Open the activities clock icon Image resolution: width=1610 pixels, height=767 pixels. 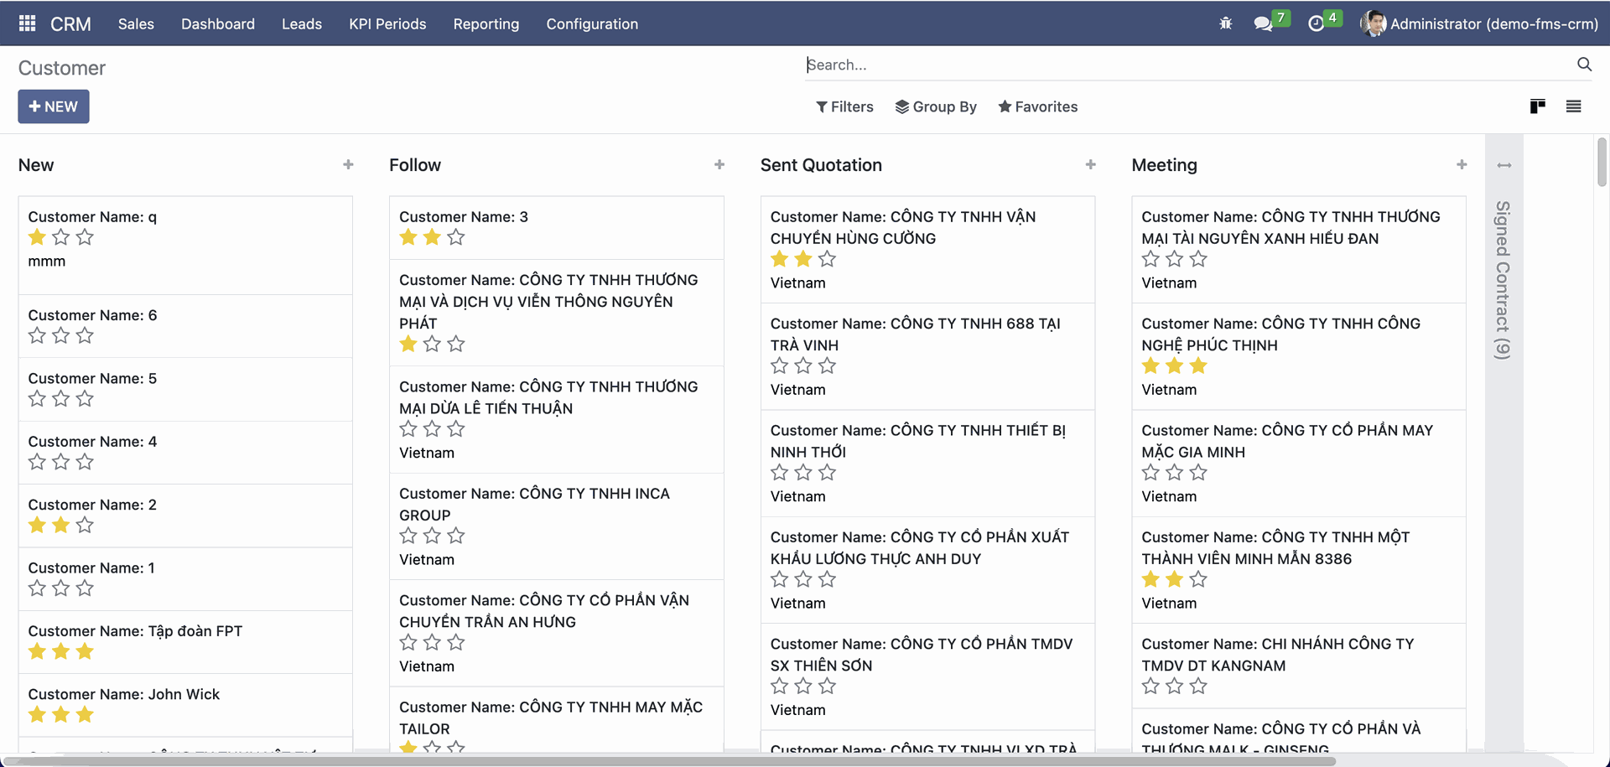[1316, 23]
